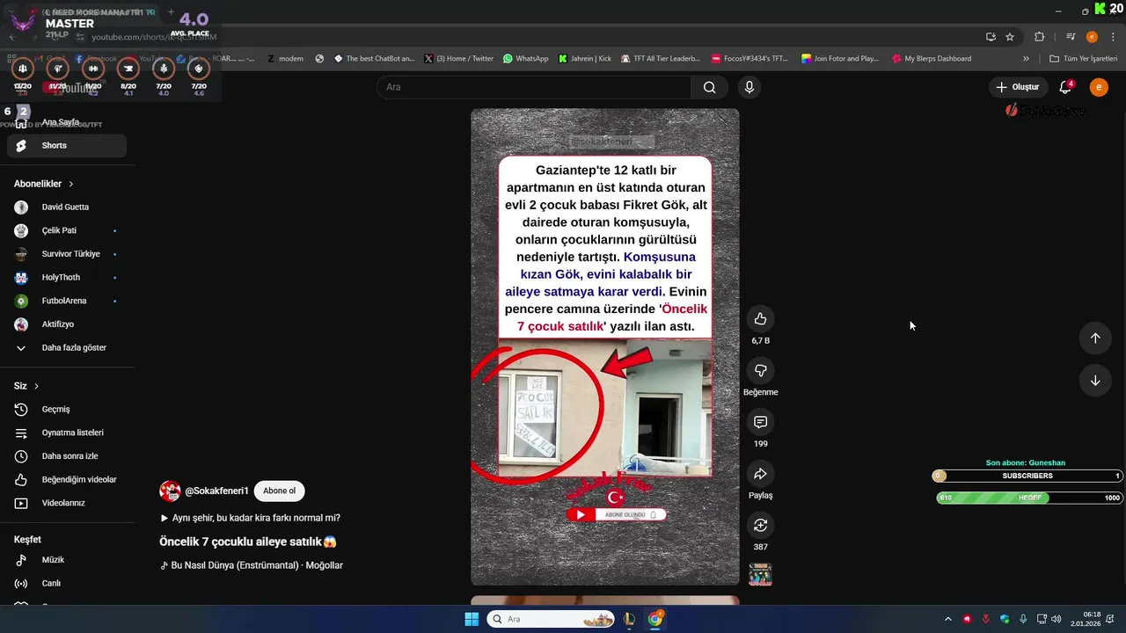Click the YouTube search magnifier button
This screenshot has height=633, width=1126.
click(x=709, y=87)
